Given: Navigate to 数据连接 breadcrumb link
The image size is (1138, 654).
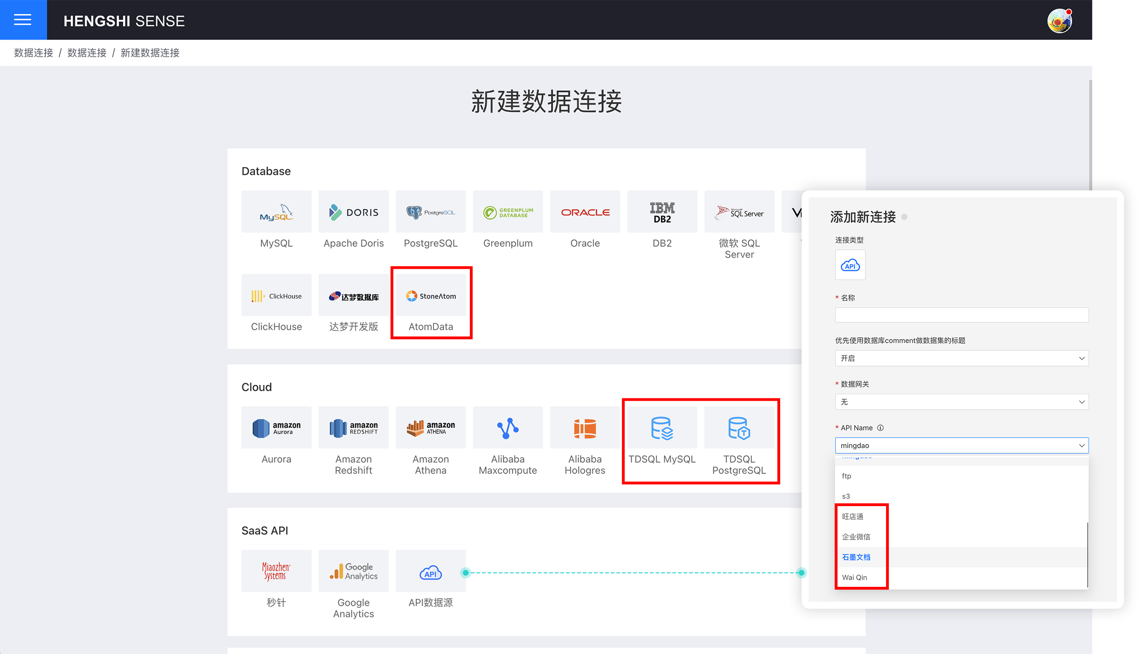Looking at the screenshot, I should click(34, 52).
